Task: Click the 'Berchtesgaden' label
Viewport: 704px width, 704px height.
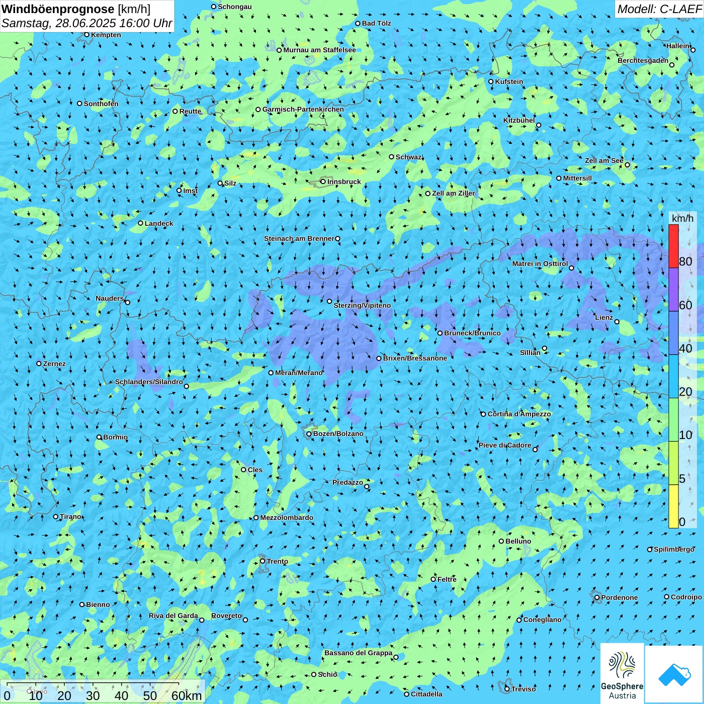Action: click(643, 60)
